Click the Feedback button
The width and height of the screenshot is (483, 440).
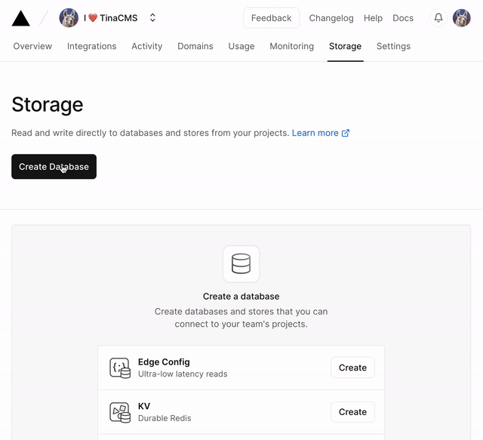point(272,18)
